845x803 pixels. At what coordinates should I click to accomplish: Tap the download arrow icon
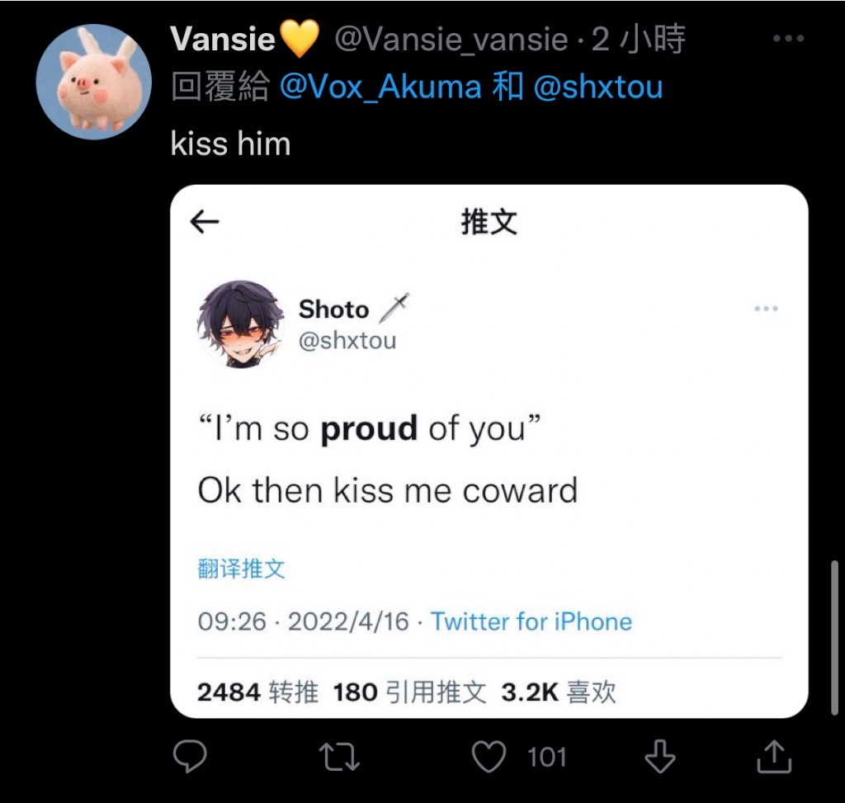(x=660, y=757)
